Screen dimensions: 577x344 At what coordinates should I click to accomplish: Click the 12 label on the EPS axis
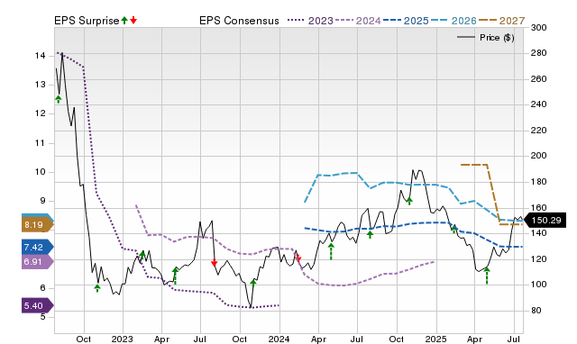click(x=40, y=113)
